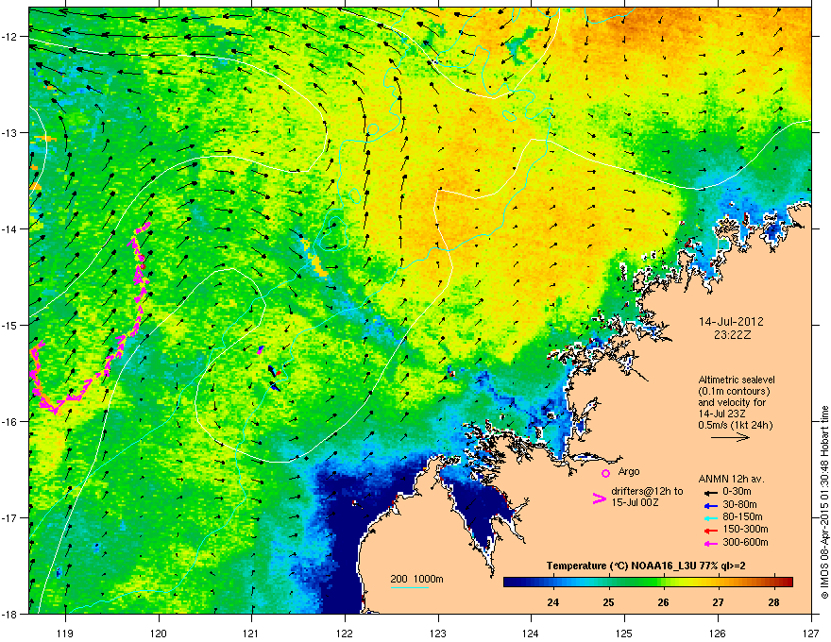Click latitude axis label -14
Viewport: 831px width, 642px height.
[9, 228]
